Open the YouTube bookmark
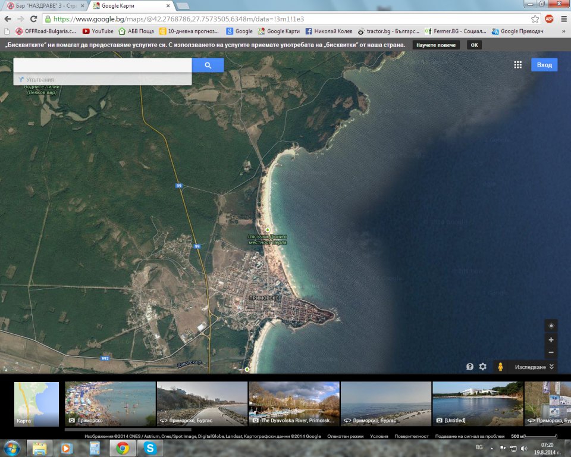The height and width of the screenshot is (457, 571). tap(98, 31)
